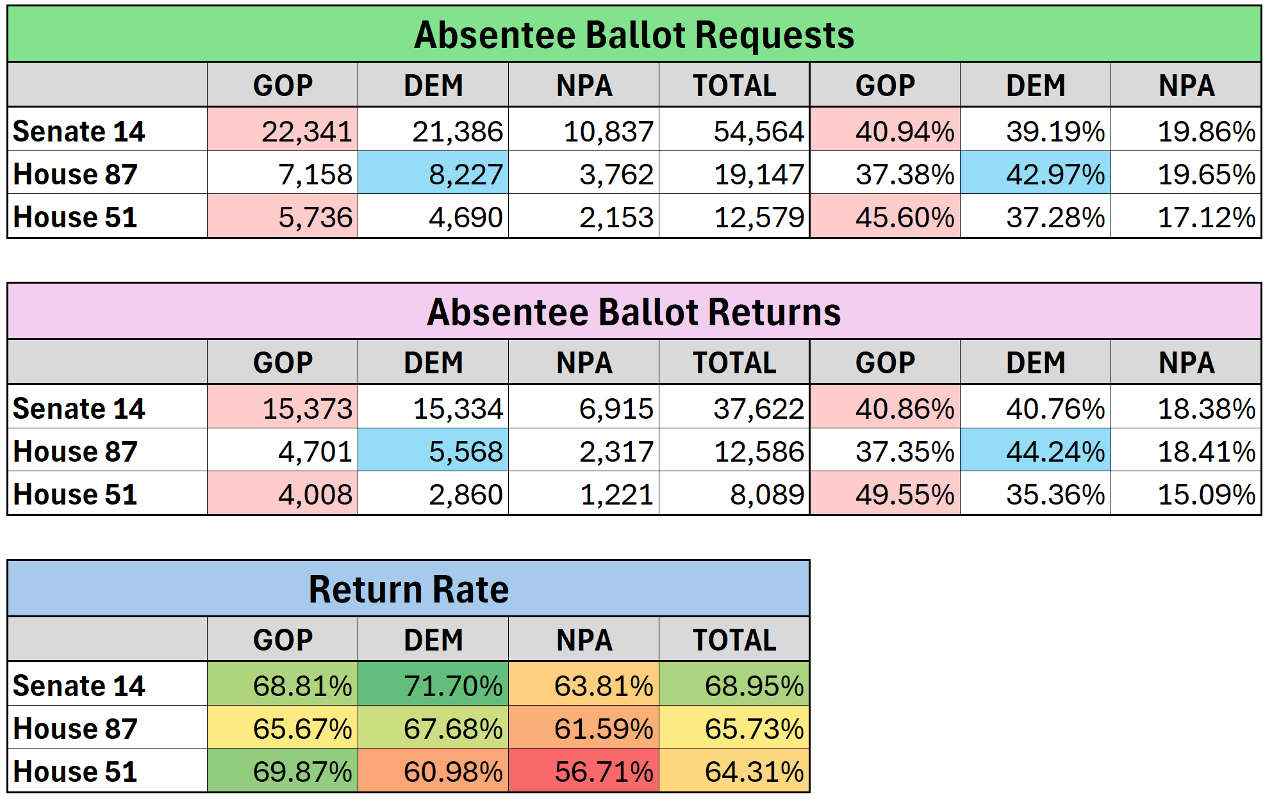The height and width of the screenshot is (801, 1272).
Task: Click House 87 DEM requests cell 8,227
Action: point(433,173)
